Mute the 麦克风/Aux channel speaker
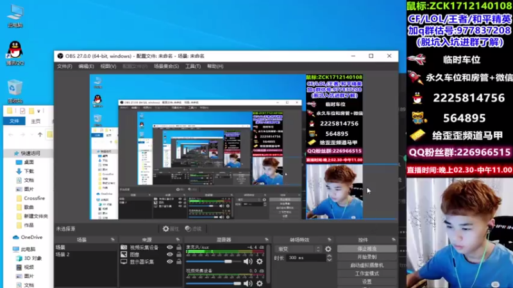The width and height of the screenshot is (513, 288). coord(248,262)
